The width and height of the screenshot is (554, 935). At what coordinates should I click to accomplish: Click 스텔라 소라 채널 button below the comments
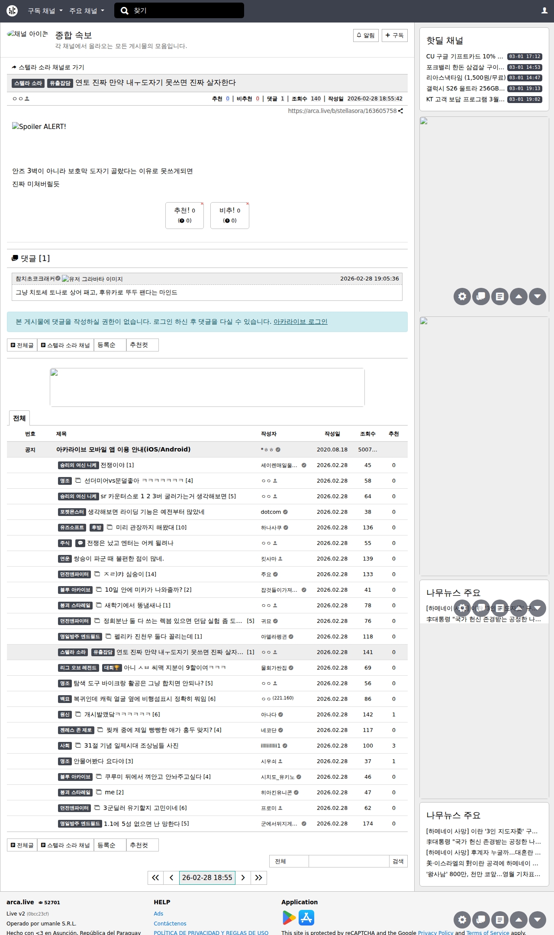pyautogui.click(x=65, y=345)
